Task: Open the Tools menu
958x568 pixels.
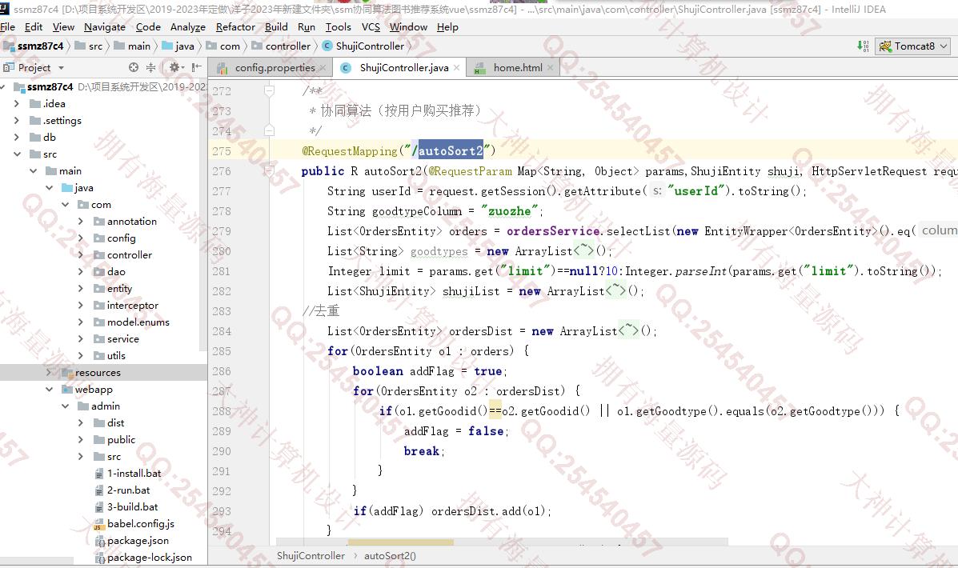Action: [x=338, y=27]
